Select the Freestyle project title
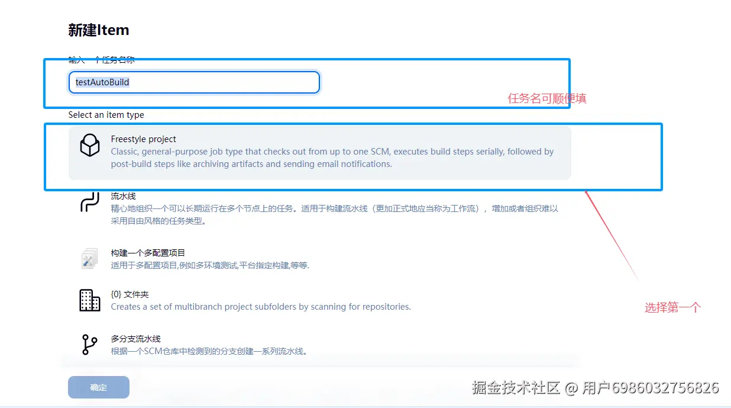 point(143,139)
